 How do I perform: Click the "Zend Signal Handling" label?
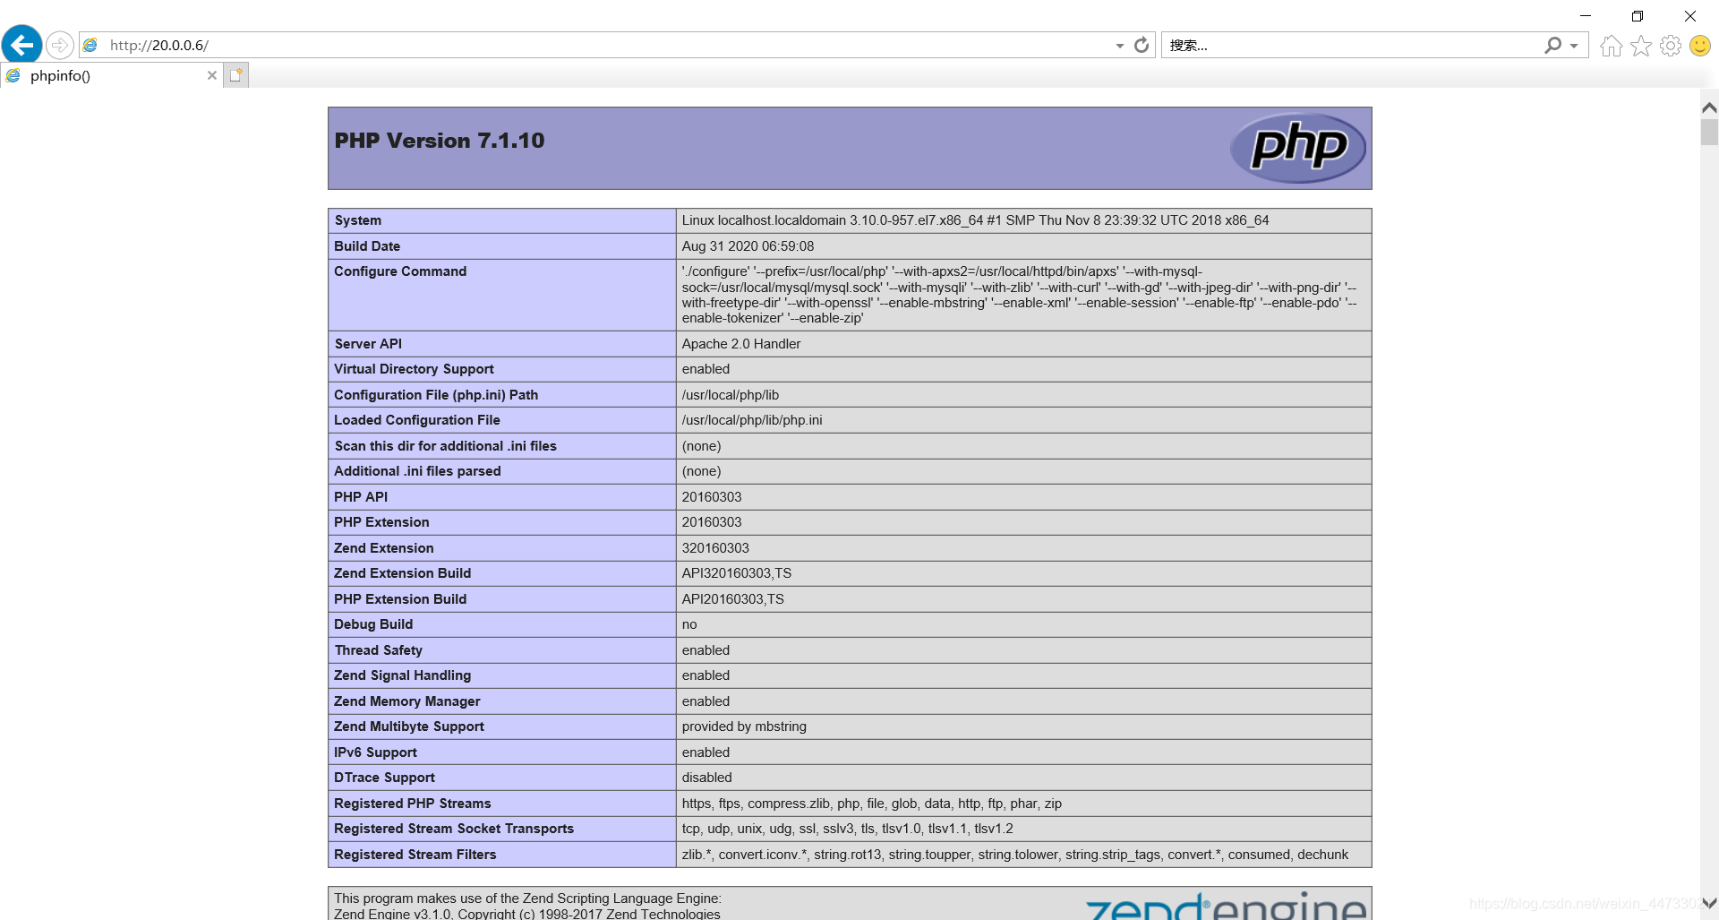(403, 675)
